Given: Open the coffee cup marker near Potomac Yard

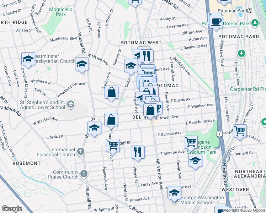Looking at the screenshot, I should 216,22.
